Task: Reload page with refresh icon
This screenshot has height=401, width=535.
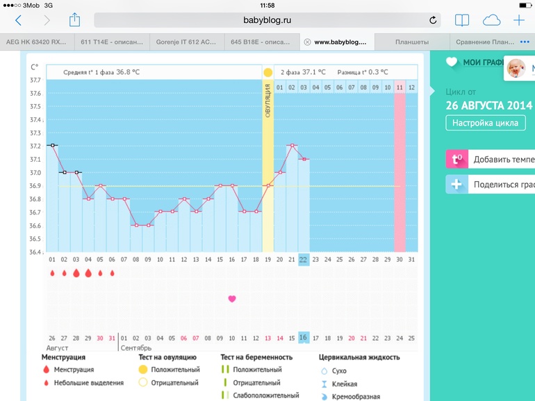Action: [x=434, y=20]
